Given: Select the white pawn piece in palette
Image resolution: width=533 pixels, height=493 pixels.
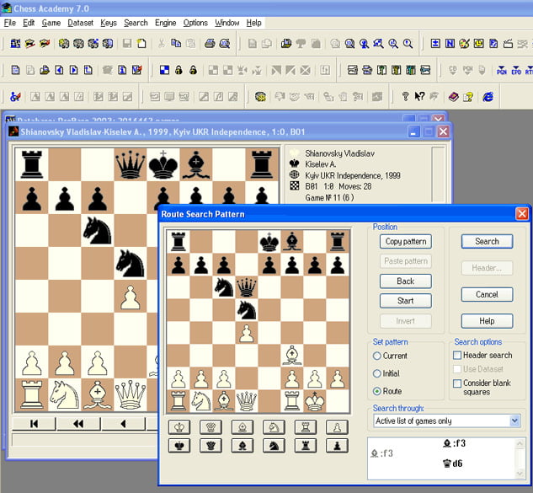Looking at the screenshot, I should pyautogui.click(x=337, y=427).
